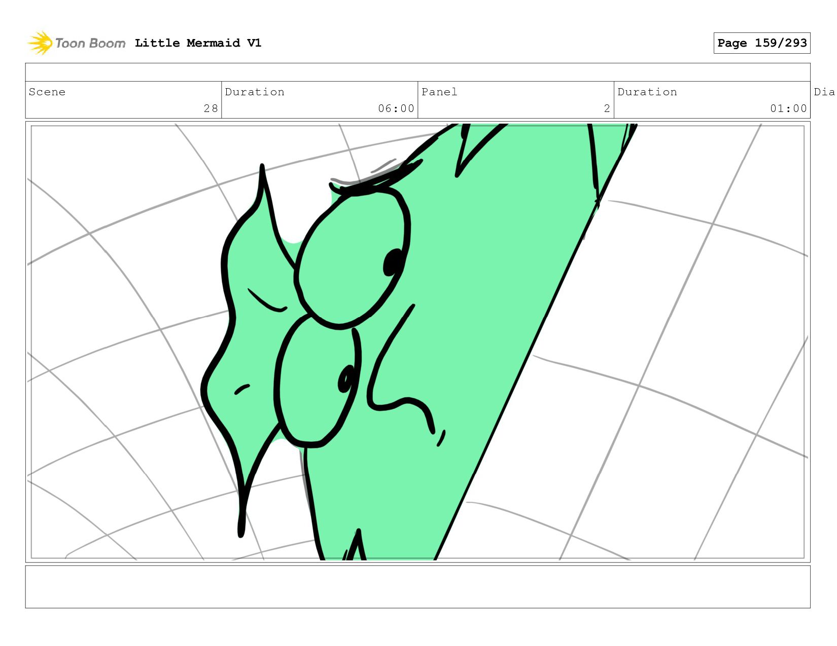Click the 'Little Mermaid V1' title text
837x646 pixels.
[x=198, y=43]
